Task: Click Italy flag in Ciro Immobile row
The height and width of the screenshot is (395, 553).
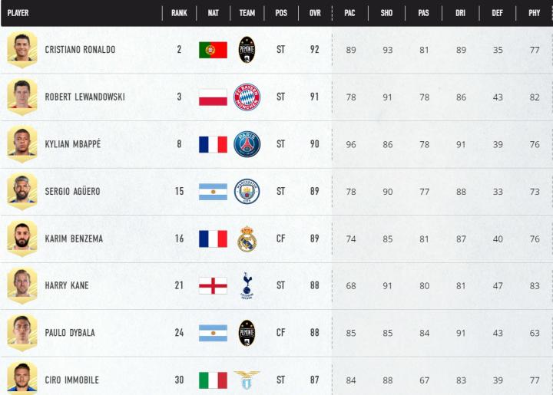Action: [213, 380]
